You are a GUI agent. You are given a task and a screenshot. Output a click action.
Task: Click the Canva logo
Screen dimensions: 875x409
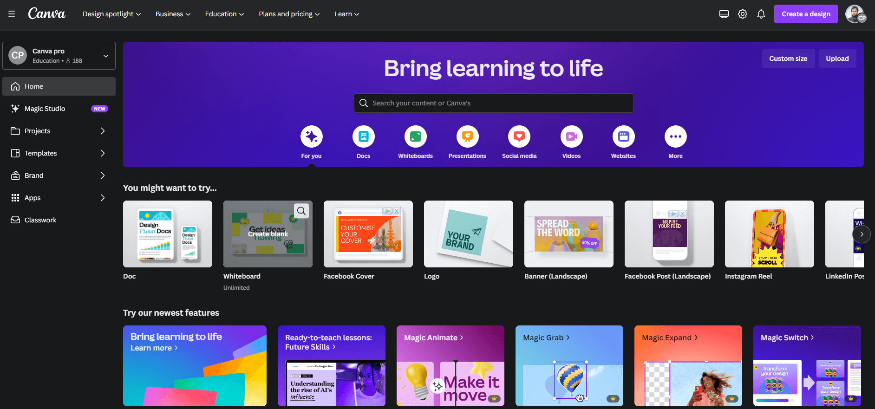[46, 13]
